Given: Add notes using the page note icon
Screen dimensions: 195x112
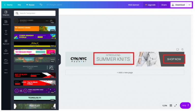Looking at the screenshot, I should click(x=178, y=49).
